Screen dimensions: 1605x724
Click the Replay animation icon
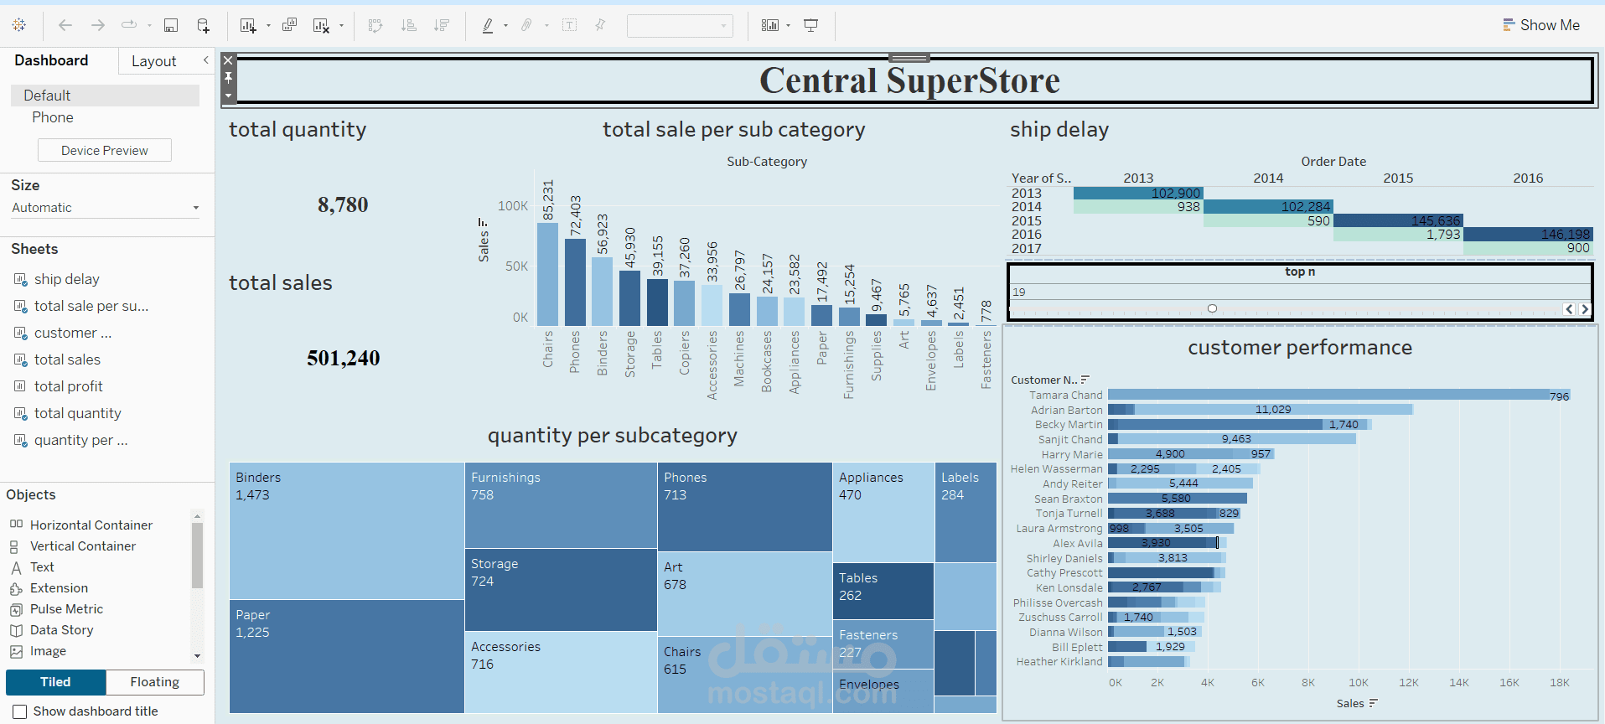[129, 25]
